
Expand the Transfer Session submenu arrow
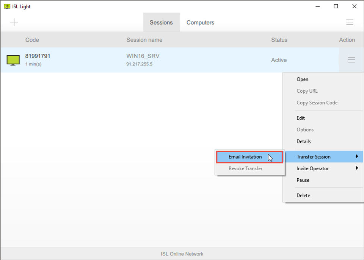click(x=357, y=156)
